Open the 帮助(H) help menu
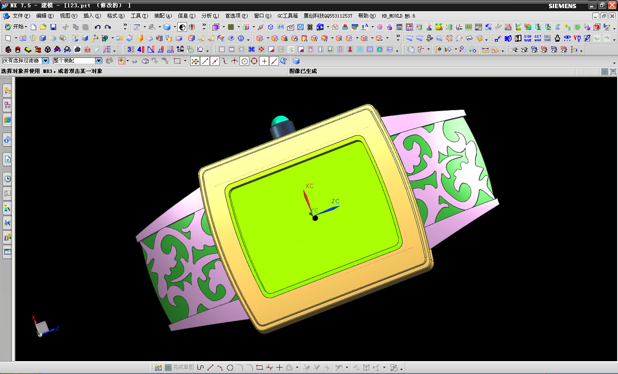Screen dimensions: 618x374 click(x=367, y=16)
